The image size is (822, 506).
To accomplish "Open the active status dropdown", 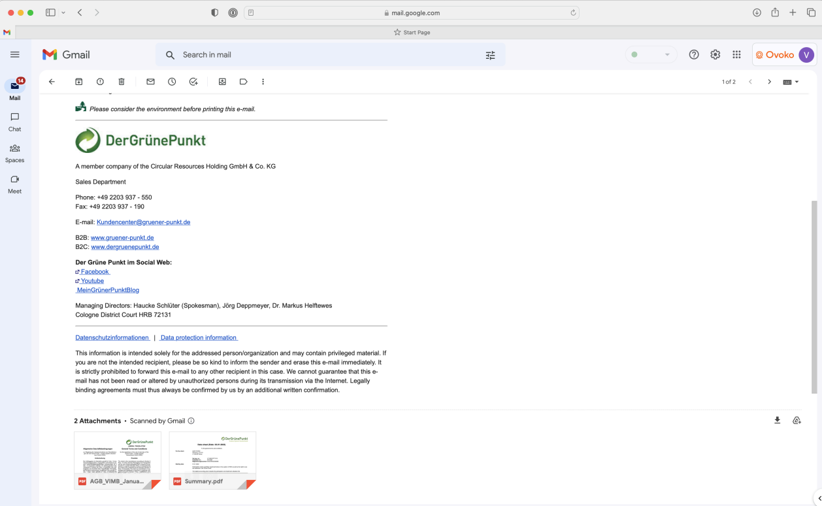I will pos(651,55).
